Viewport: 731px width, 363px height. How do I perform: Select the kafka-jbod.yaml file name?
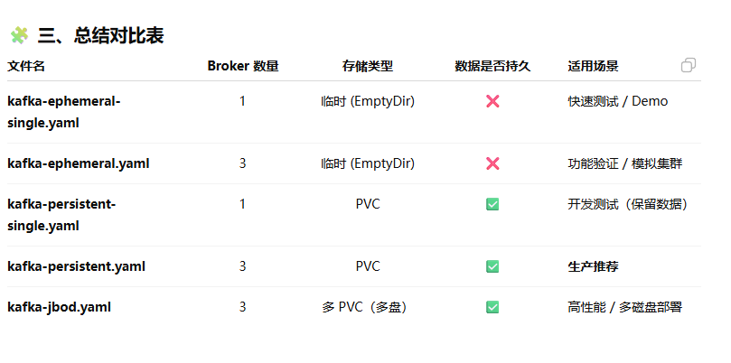(x=60, y=307)
